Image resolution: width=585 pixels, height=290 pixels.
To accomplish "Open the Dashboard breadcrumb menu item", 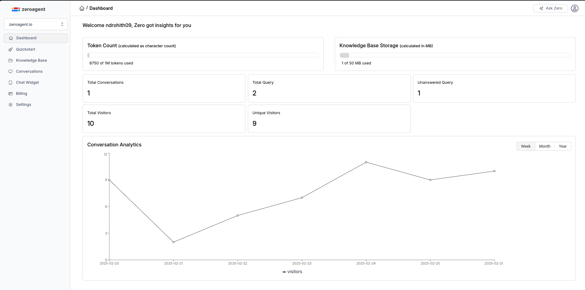I will (101, 8).
